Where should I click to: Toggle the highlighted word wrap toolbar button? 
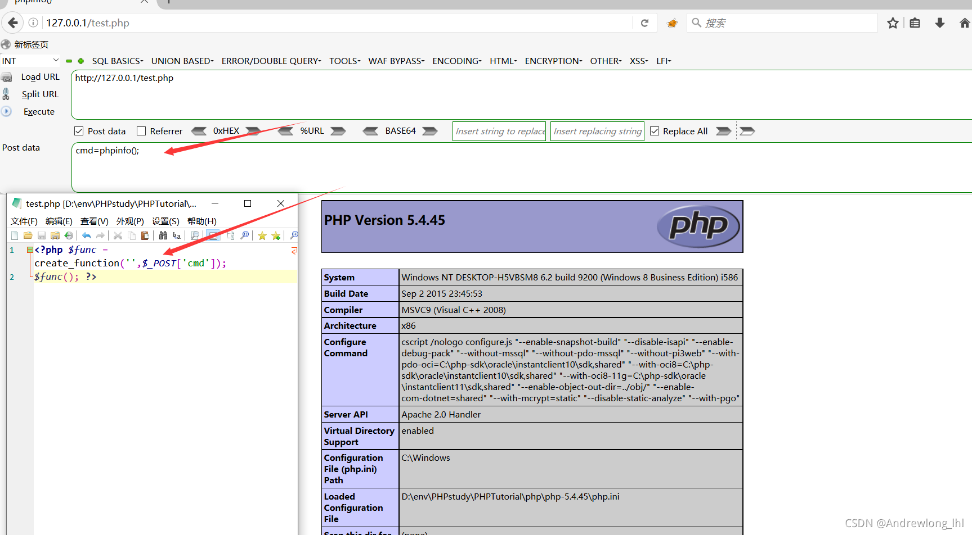pyautogui.click(x=213, y=235)
